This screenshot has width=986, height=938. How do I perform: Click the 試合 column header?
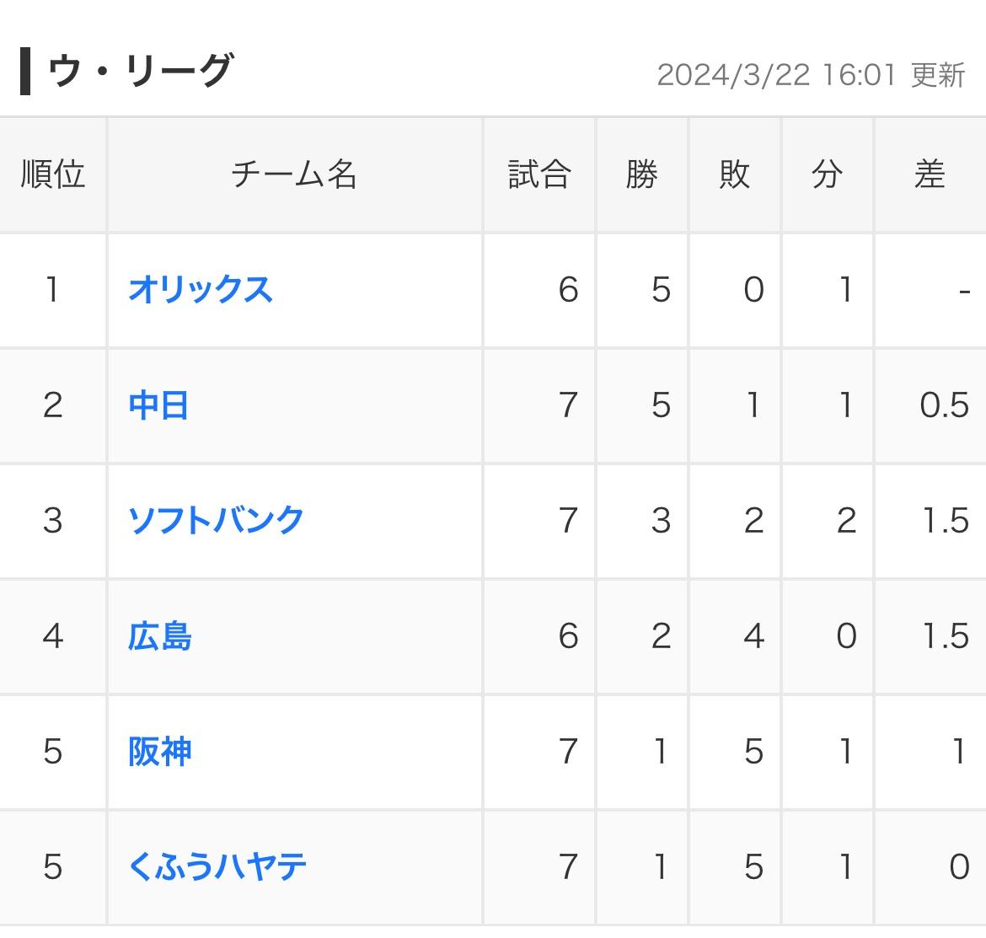click(x=539, y=174)
